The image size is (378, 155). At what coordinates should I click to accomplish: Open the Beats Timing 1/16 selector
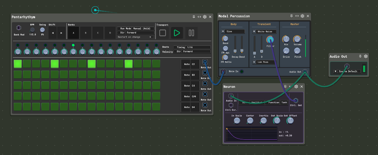tap(192, 47)
